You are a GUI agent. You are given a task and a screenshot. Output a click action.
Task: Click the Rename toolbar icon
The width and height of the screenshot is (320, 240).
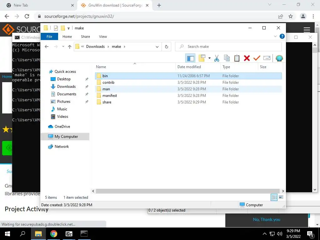[x=267, y=58]
